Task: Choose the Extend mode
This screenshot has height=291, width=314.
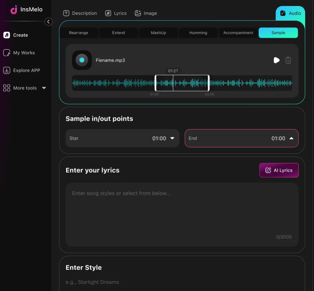Action: point(118,33)
